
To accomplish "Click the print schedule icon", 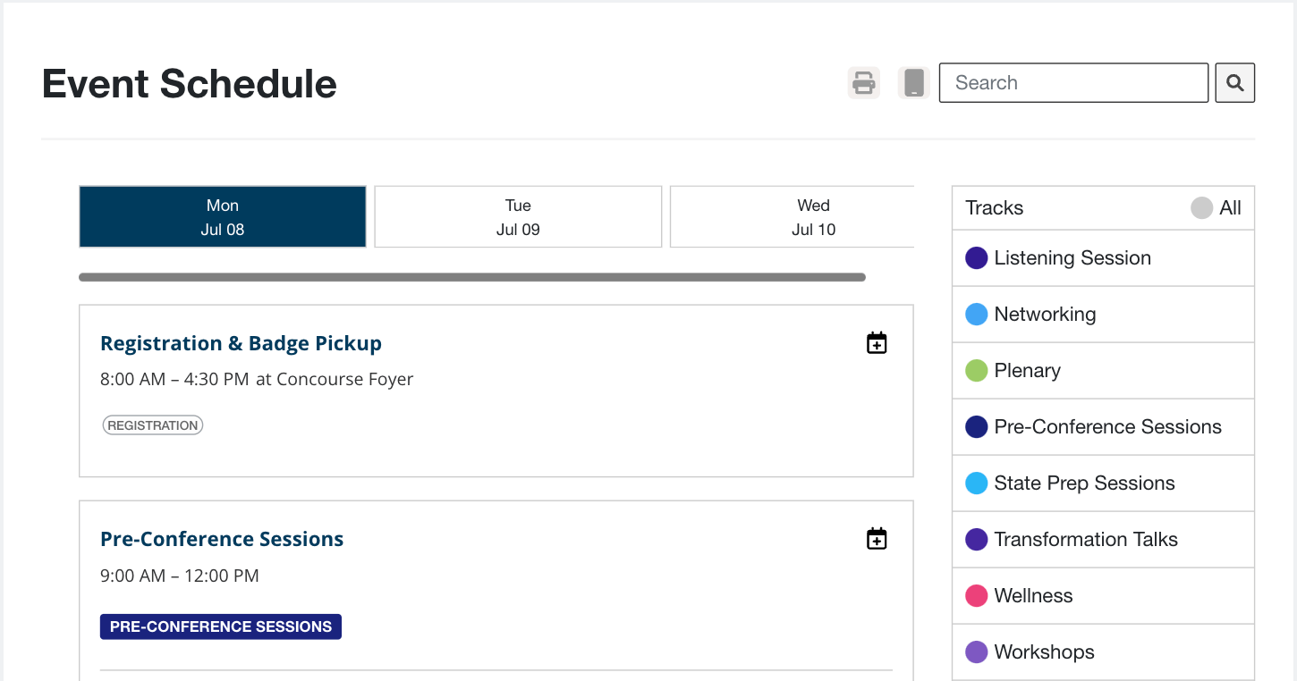I will [x=863, y=83].
